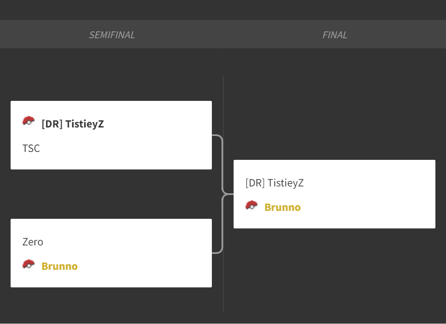Select the SEMIFINAL round header
Viewport: 446px width, 324px height.
tap(112, 35)
